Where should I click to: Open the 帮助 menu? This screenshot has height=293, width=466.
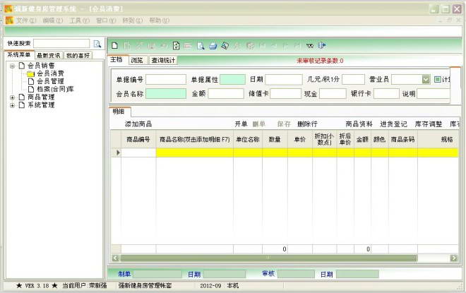(159, 20)
